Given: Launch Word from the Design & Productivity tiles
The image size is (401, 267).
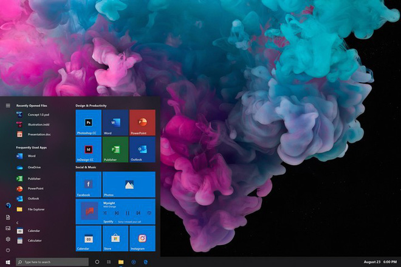Looking at the screenshot, I should pyautogui.click(x=115, y=123).
